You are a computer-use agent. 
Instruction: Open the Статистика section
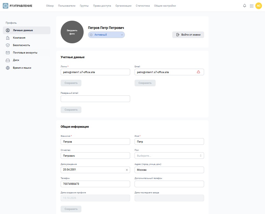point(143,6)
